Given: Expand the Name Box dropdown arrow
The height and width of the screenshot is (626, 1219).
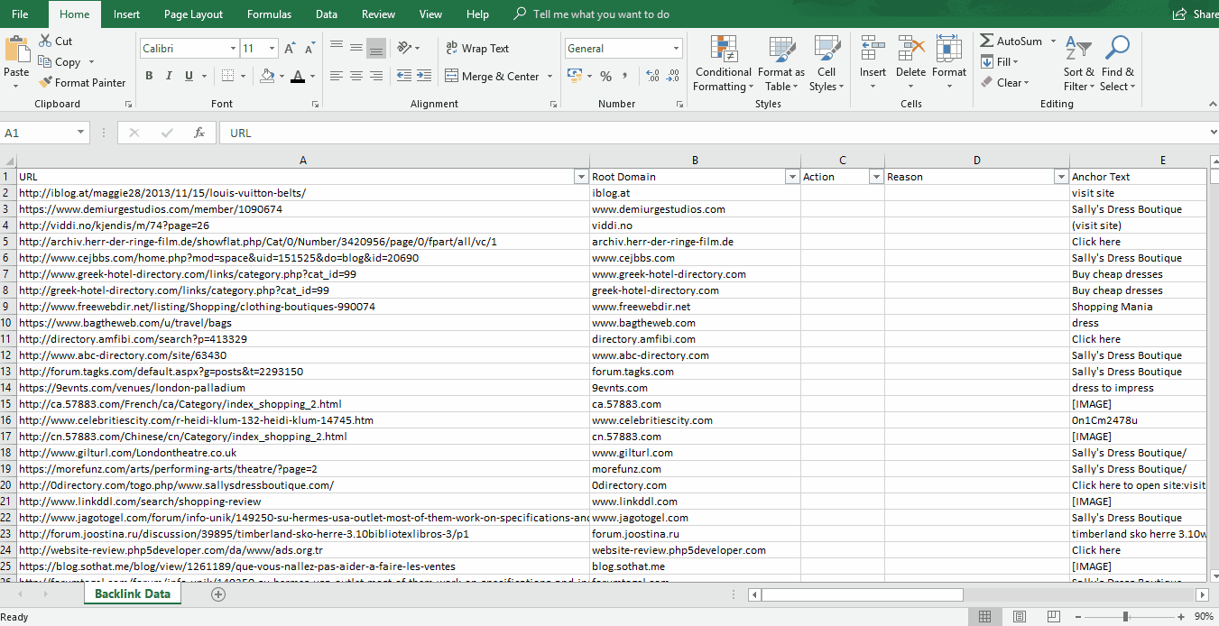Looking at the screenshot, I should coord(81,133).
